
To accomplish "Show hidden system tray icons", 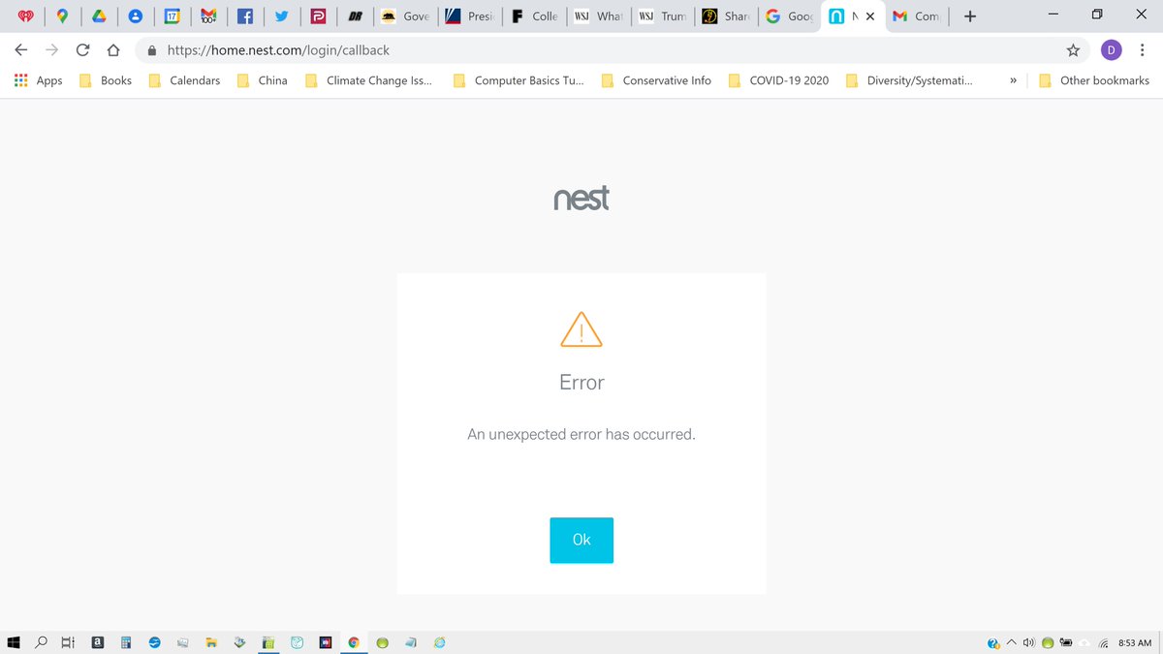I will (x=1012, y=641).
